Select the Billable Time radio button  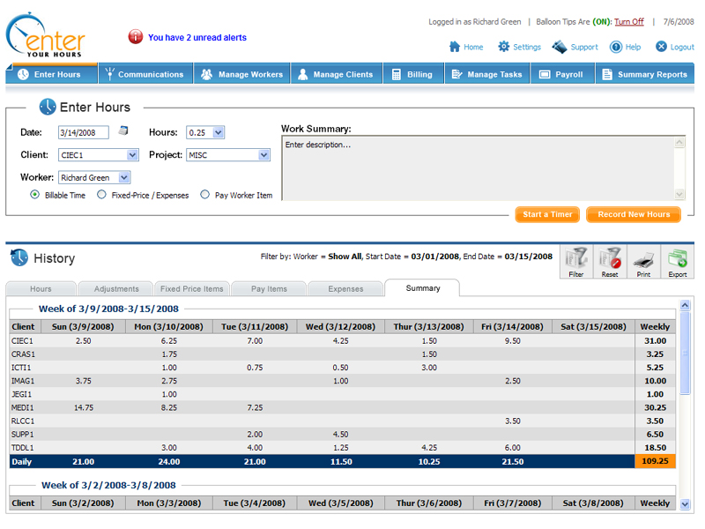coord(35,195)
